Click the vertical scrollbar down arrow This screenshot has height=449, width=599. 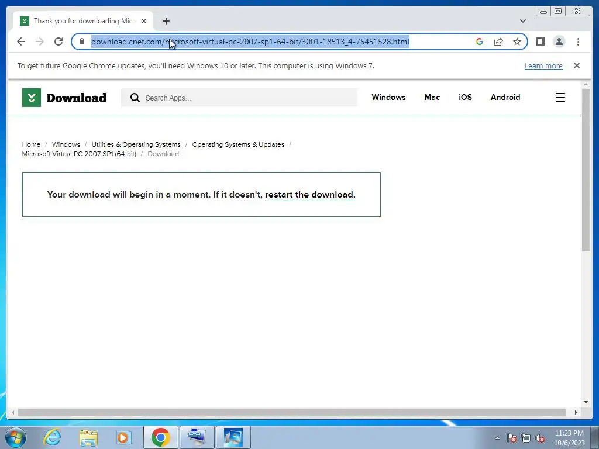586,402
